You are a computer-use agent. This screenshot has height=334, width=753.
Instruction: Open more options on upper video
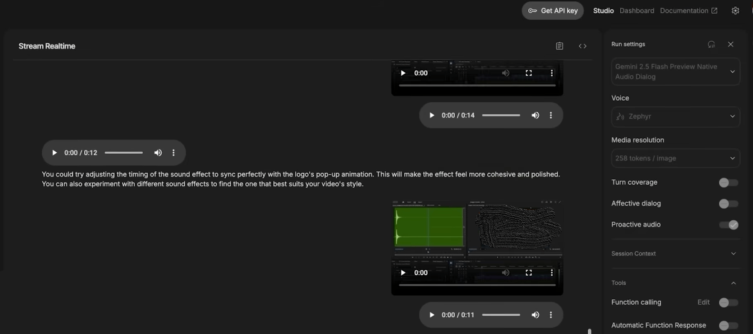[552, 73]
